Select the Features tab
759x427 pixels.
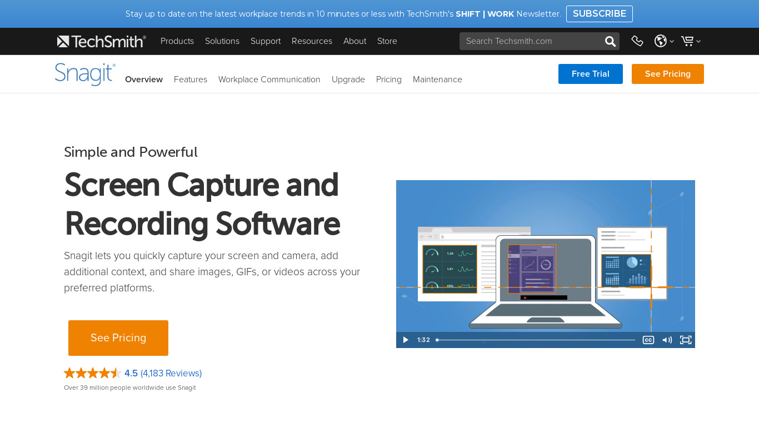pyautogui.click(x=191, y=80)
